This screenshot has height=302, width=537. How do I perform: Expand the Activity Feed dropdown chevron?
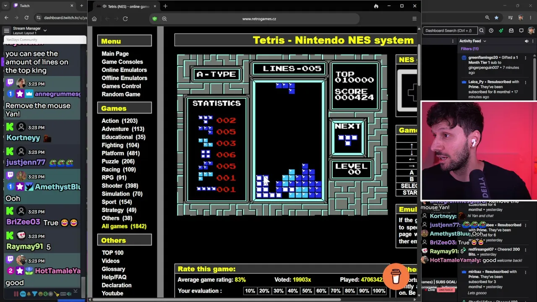click(485, 41)
